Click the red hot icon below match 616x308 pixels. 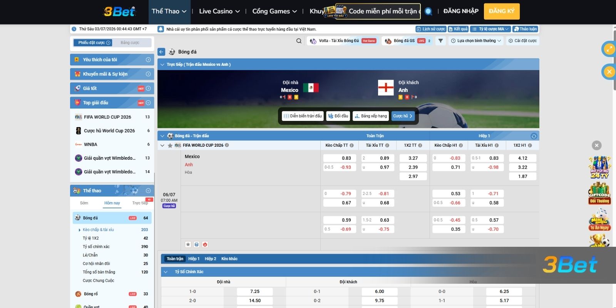205,244
